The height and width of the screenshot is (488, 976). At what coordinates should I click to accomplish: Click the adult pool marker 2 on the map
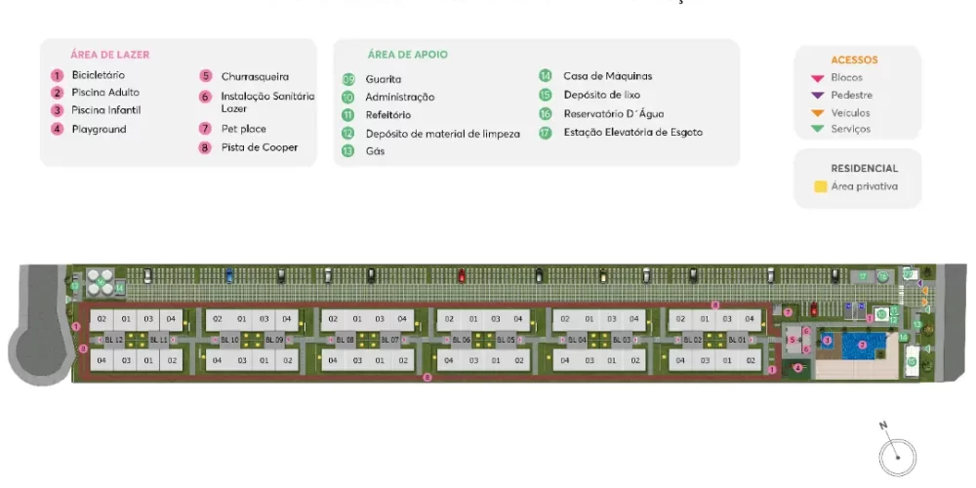[862, 345]
